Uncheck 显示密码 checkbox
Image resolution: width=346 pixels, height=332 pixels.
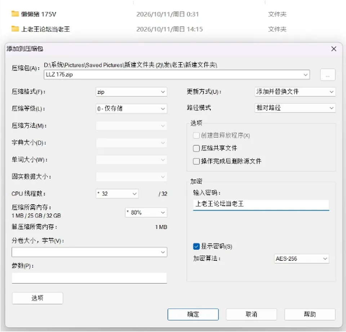point(196,246)
